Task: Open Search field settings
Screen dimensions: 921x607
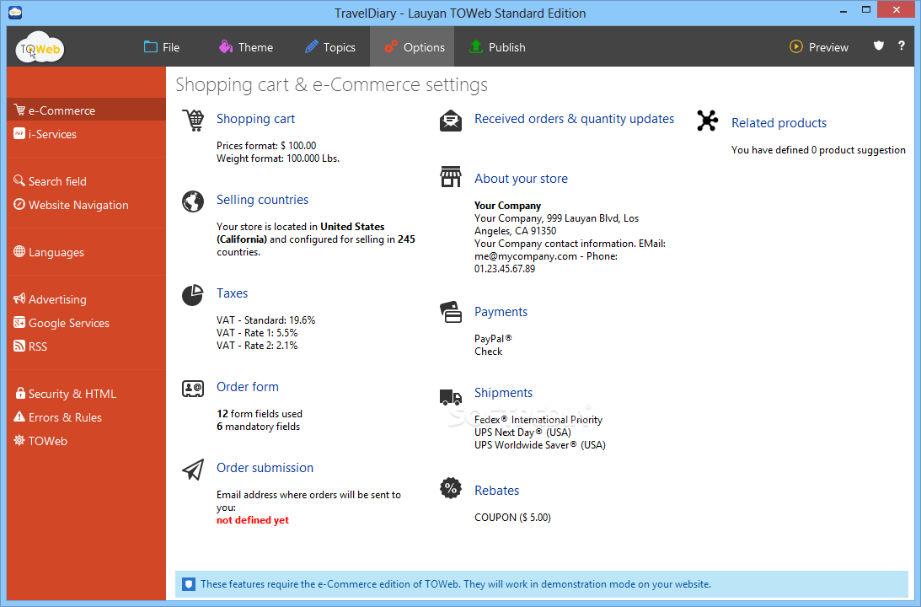Action: tap(86, 181)
